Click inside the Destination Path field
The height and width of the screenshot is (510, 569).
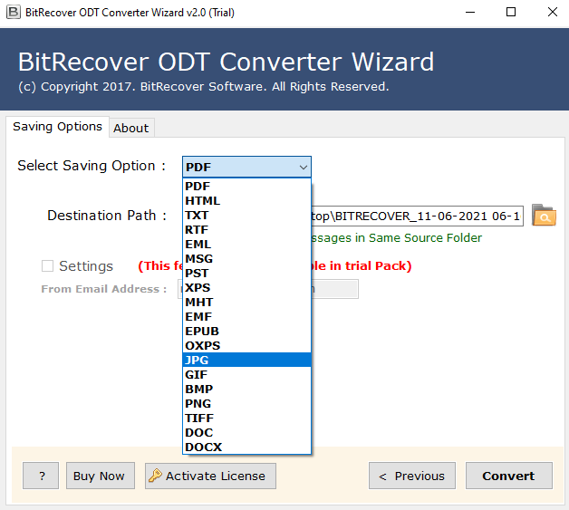[417, 216]
